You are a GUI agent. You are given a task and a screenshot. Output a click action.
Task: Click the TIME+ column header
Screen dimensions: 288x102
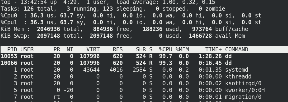click(214, 50)
